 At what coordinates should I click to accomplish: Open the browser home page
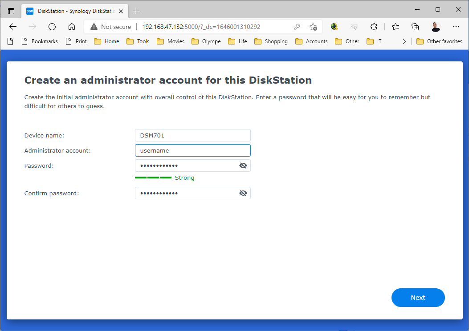(72, 27)
